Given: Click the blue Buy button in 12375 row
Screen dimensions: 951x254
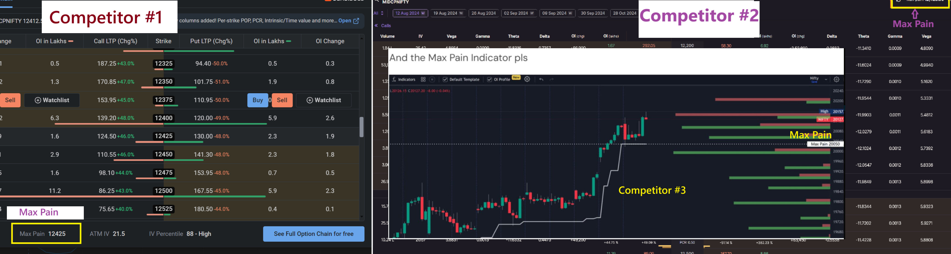Looking at the screenshot, I should point(257,100).
